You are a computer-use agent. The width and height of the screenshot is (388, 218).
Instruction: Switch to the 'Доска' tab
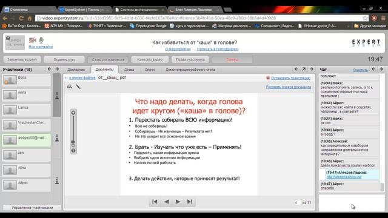point(129,70)
